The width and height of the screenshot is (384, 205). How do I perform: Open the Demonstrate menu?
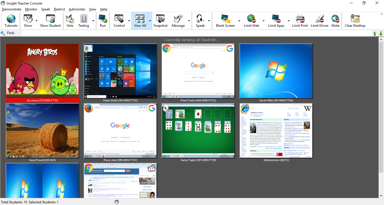(x=12, y=9)
